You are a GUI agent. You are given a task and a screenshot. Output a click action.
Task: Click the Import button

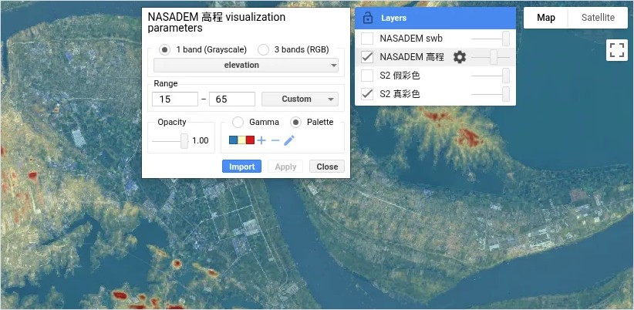241,167
